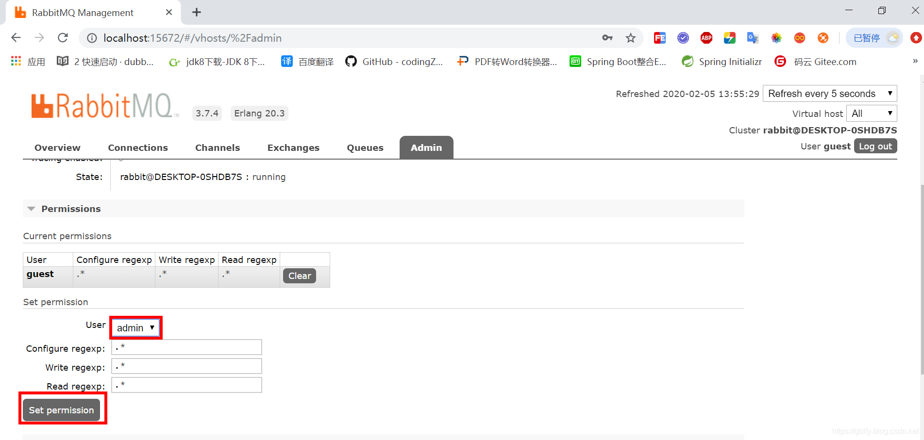Click the Configure regexp column header
The height and width of the screenshot is (440, 924).
114,260
